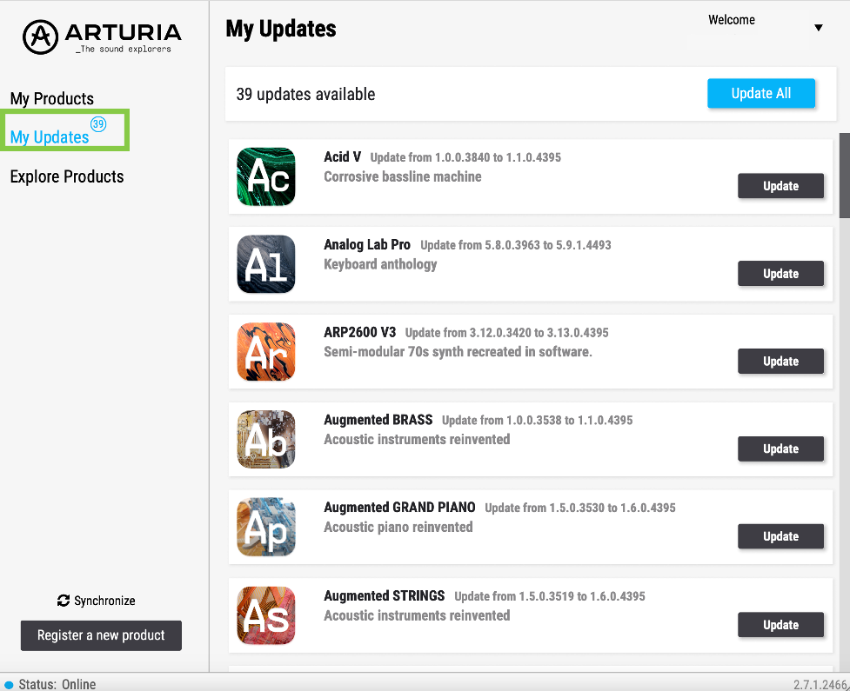Screen dimensions: 850x691
Task: Click 'Update from 1.5.0.3530 to 1.6.0.4395' text
Action: coord(580,508)
